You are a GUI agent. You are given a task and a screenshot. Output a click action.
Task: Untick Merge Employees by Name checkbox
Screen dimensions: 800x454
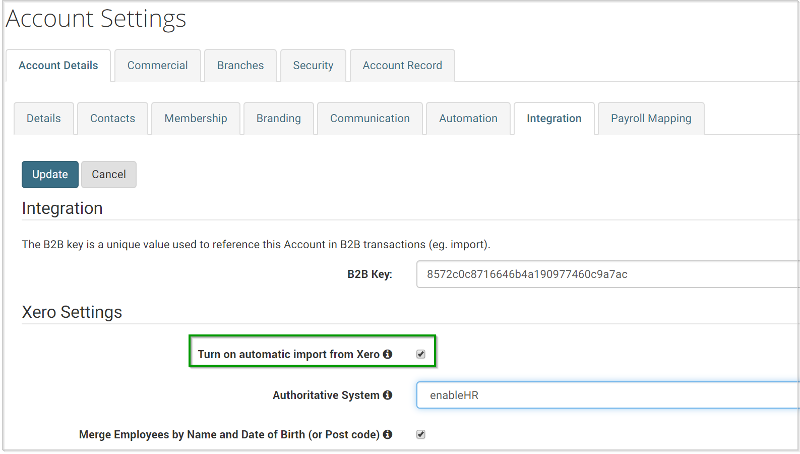pyautogui.click(x=421, y=434)
